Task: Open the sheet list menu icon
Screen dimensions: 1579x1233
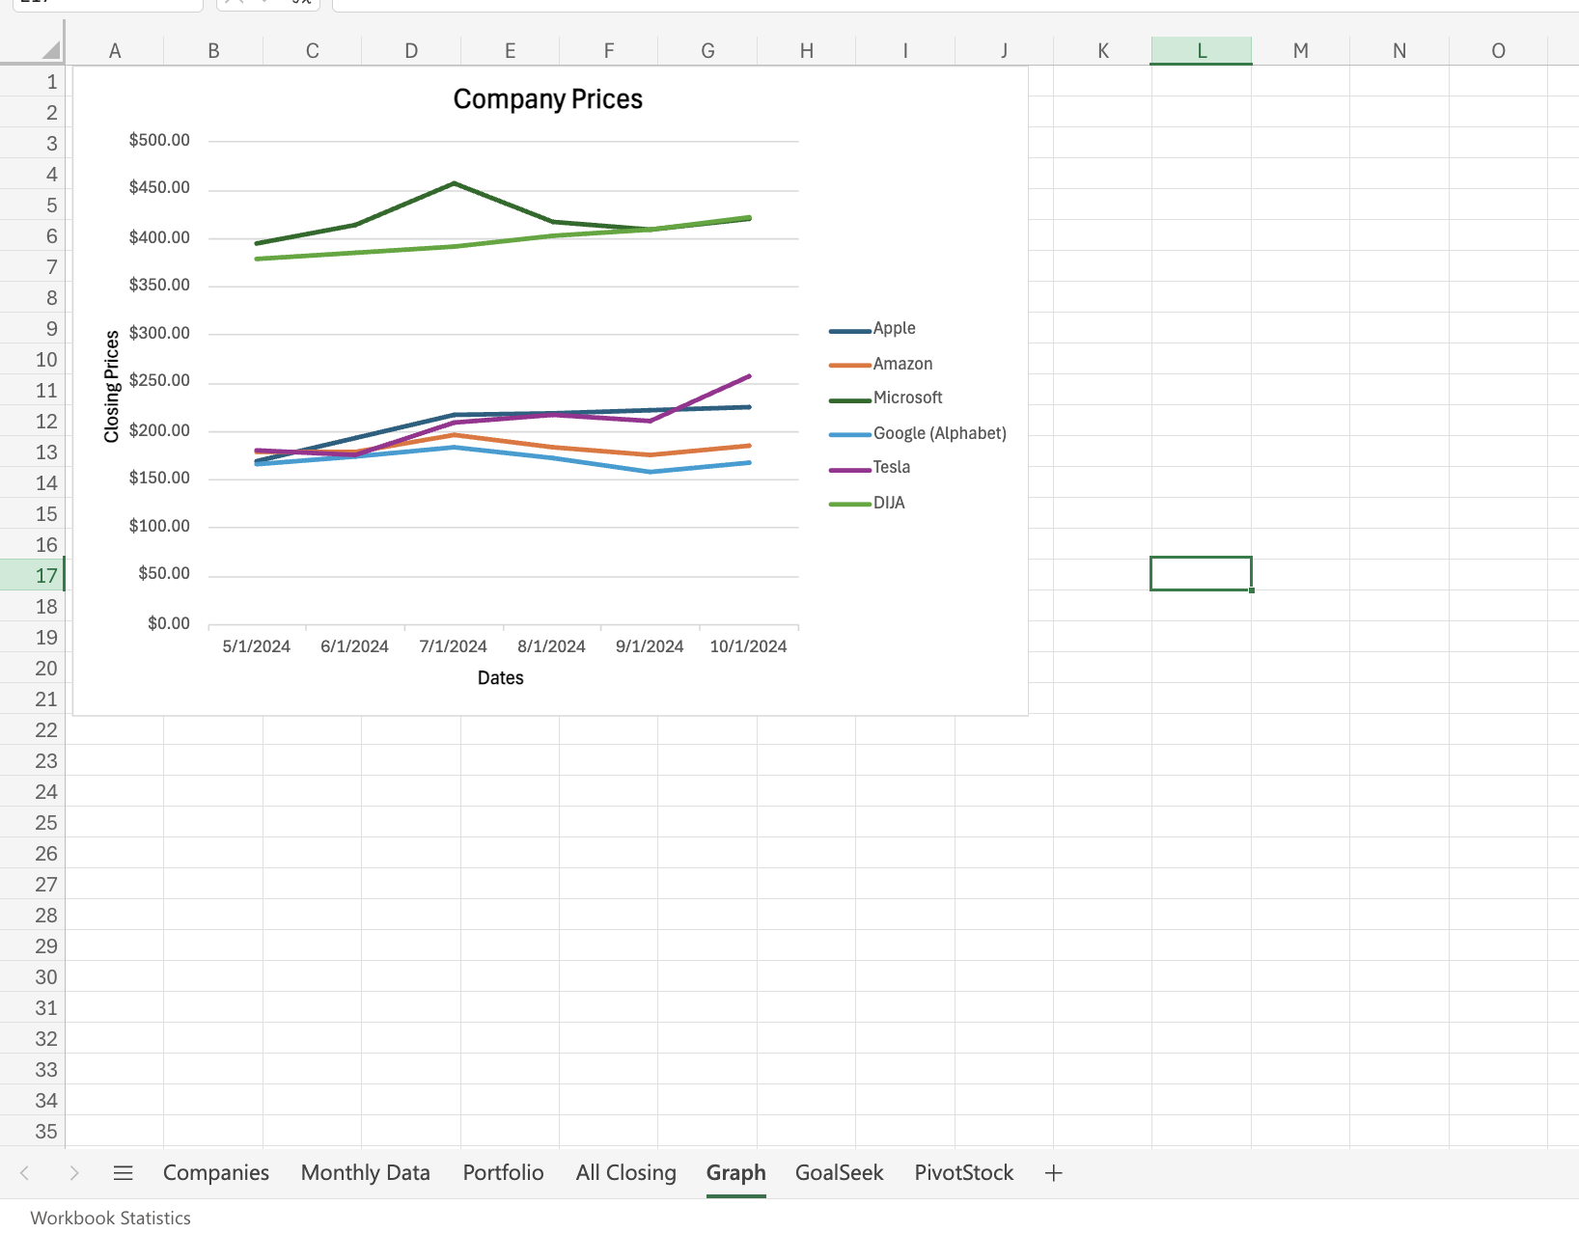Action: pyautogui.click(x=124, y=1172)
